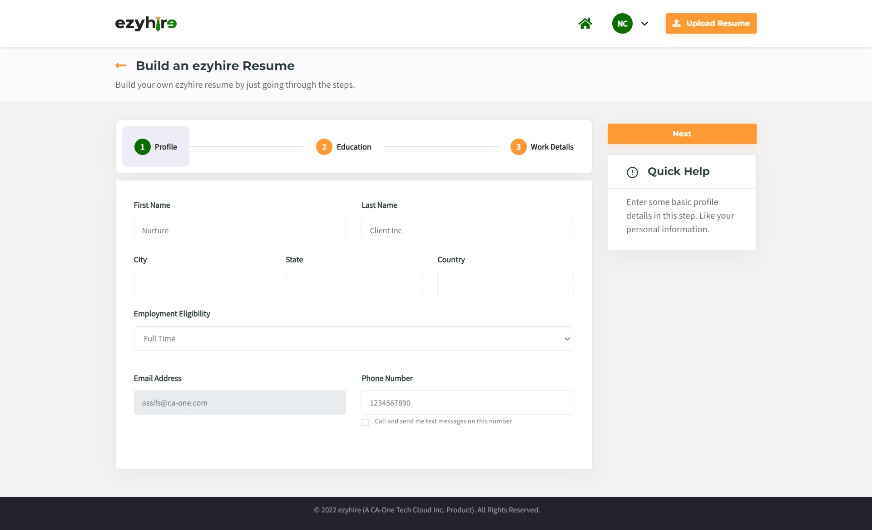Click the Next button
This screenshot has height=530, width=872.
pyautogui.click(x=681, y=134)
